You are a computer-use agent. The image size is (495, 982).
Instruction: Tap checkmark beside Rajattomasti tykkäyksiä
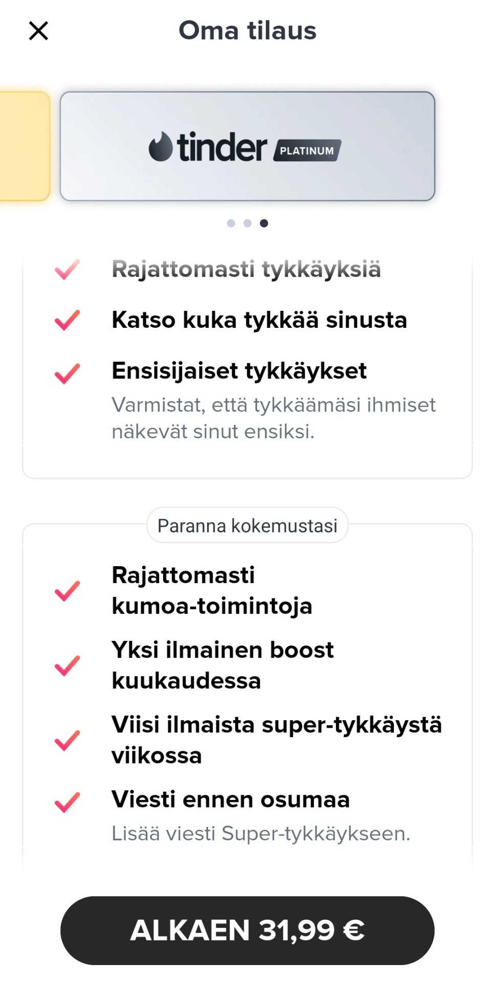tap(67, 270)
